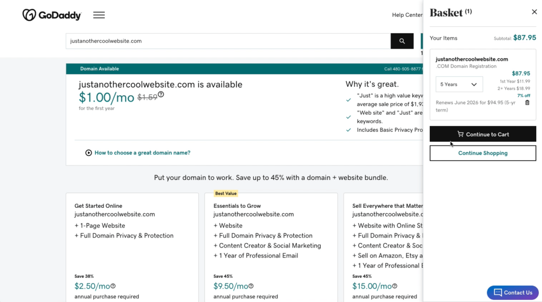542x302 pixels.
Task: Click the basket subtotal $87.95
Action: click(x=525, y=38)
